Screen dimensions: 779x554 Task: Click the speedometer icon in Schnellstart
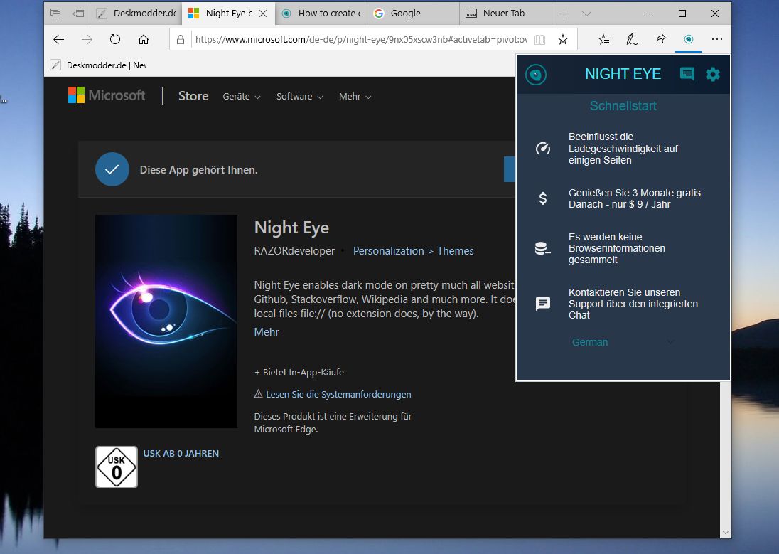(x=542, y=148)
